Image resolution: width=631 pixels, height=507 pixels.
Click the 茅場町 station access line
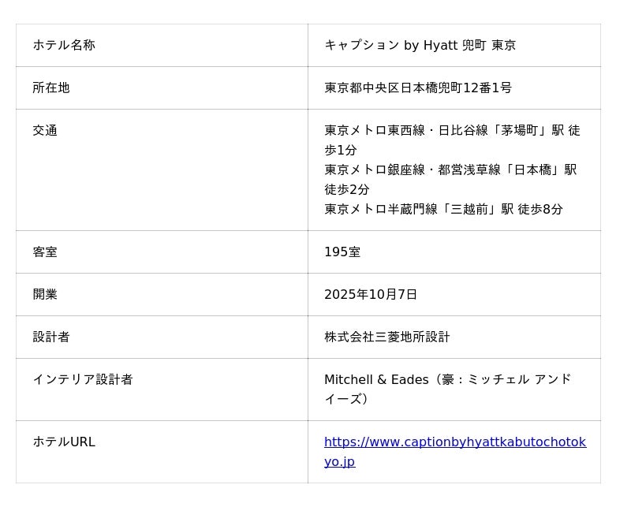pyautogui.click(x=451, y=131)
